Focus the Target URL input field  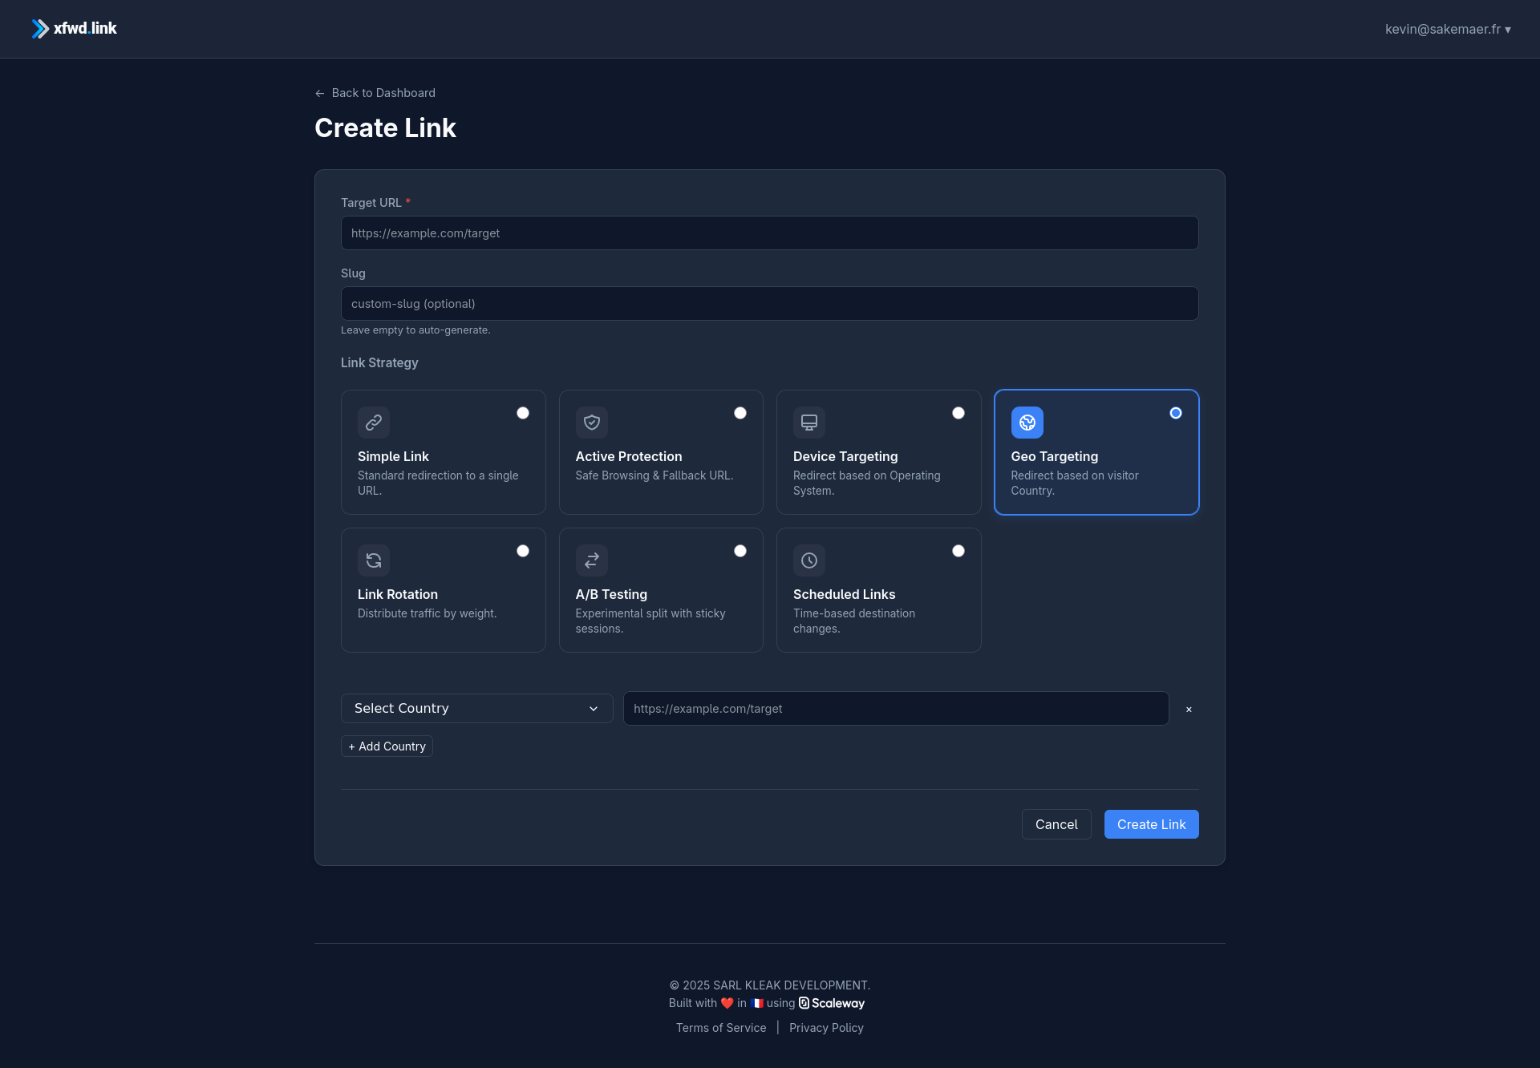pyautogui.click(x=769, y=233)
